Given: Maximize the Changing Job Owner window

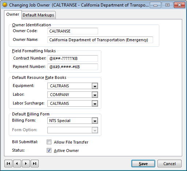Looking at the screenshot, I should 167,5.
